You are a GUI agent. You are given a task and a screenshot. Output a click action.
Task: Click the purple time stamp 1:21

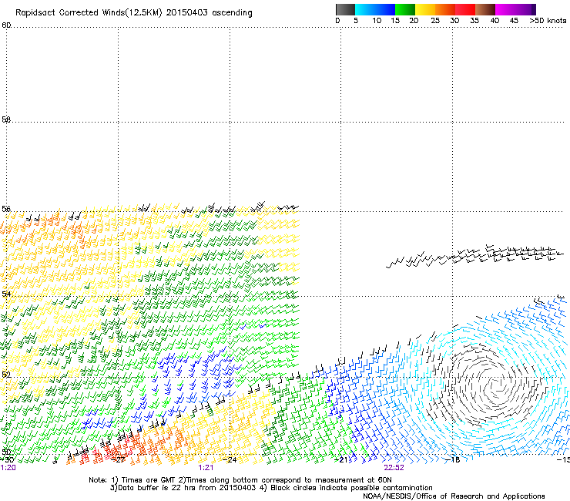[206, 468]
